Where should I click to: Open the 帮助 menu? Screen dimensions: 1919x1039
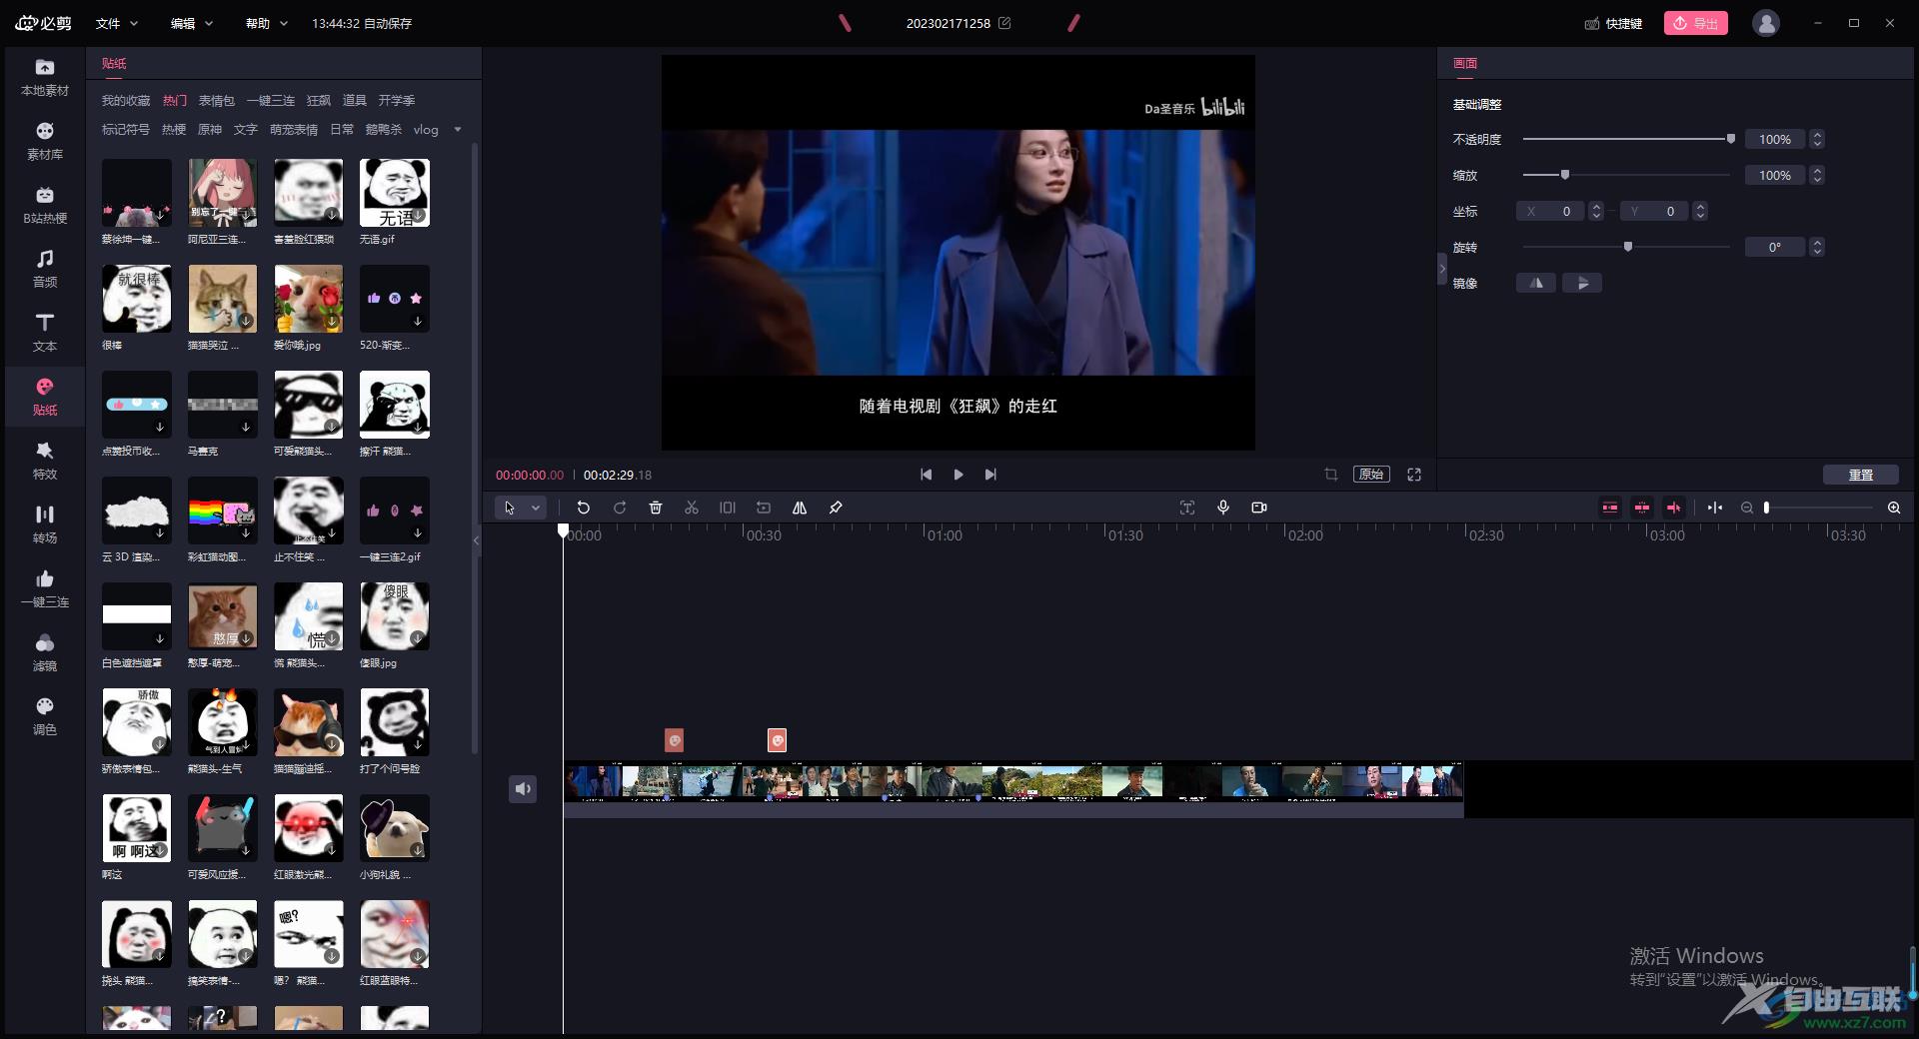click(267, 23)
